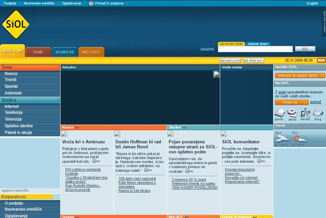
Task: Click the arrows beside Storitve section header
Action: [184, 128]
